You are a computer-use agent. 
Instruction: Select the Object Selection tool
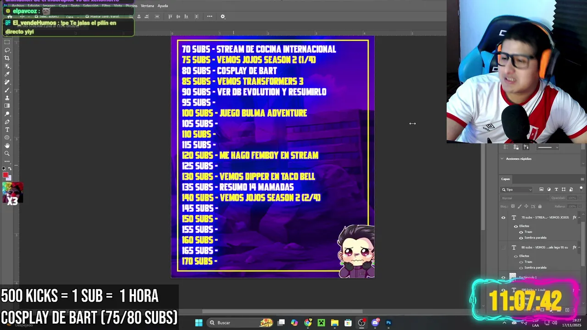pos(7,66)
